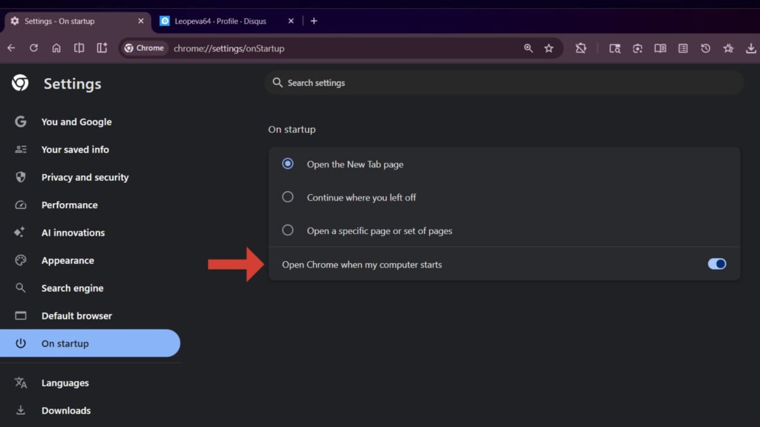This screenshot has height=427, width=760.
Task: Toggle Open Chrome when computer starts
Action: [x=717, y=264]
